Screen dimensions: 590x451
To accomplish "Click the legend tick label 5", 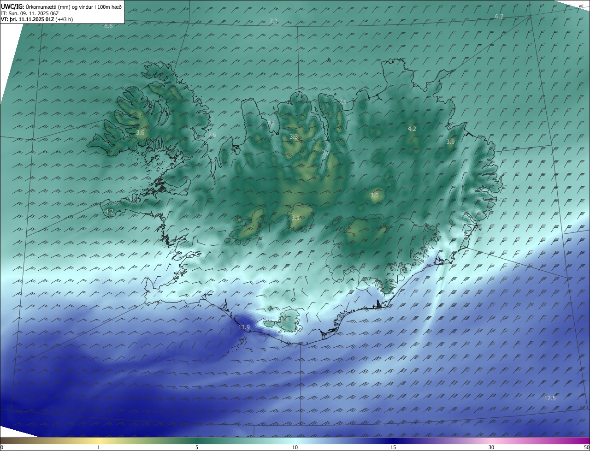I will (x=197, y=447).
